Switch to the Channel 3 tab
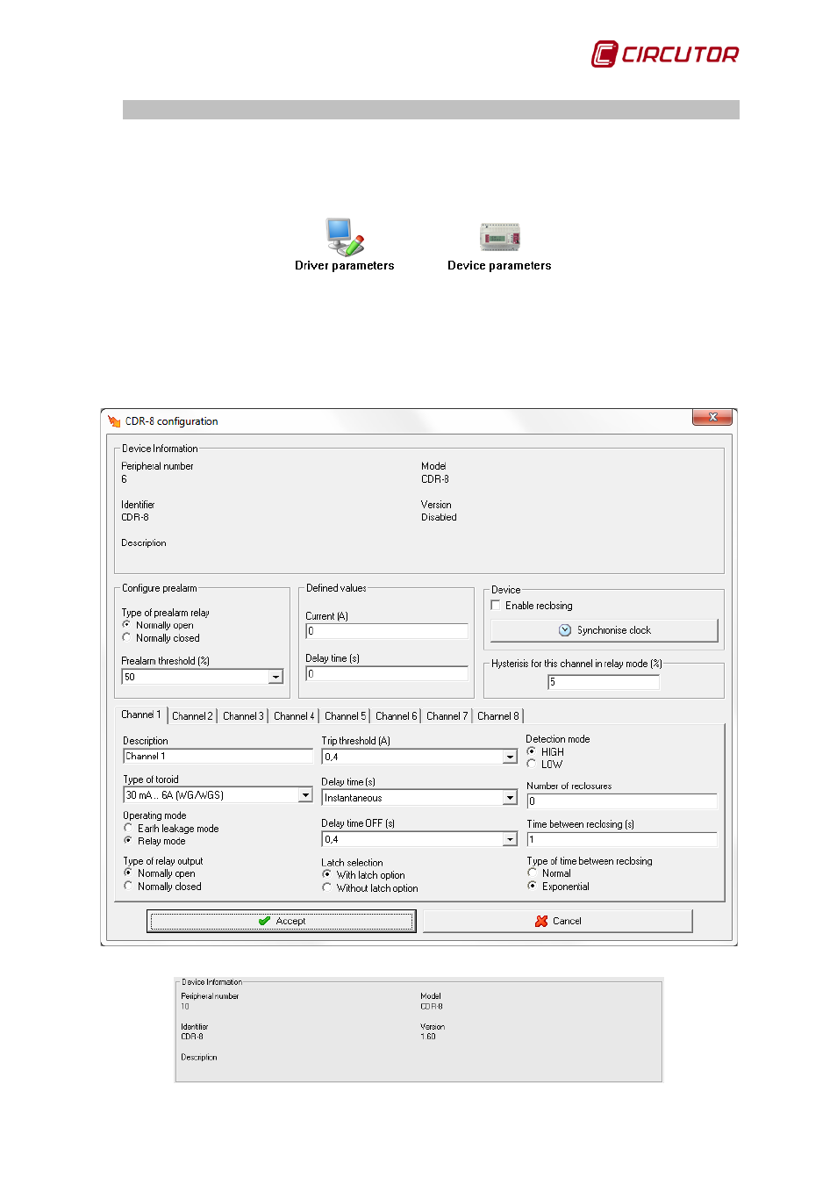 pos(243,716)
